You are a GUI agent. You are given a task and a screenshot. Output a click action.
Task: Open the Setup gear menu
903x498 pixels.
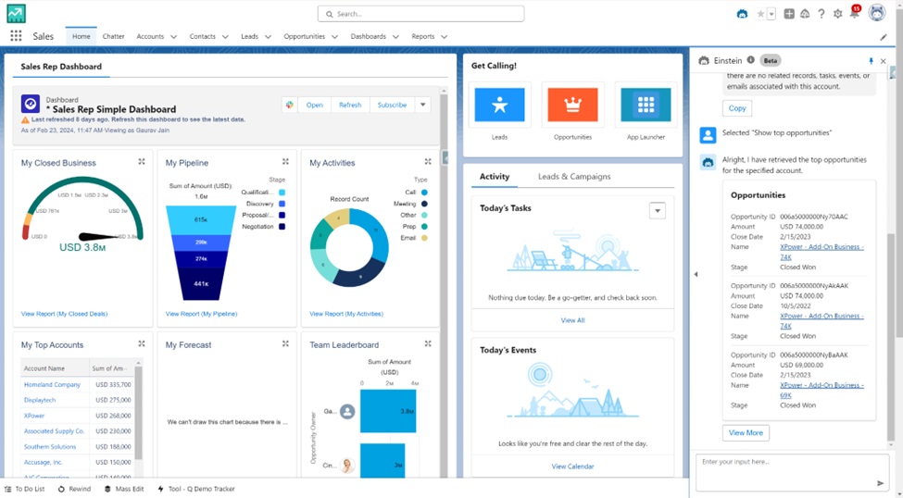tap(837, 14)
